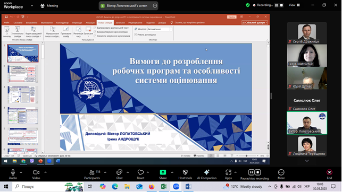
Task: Open Excel from the Windows taskbar
Action: pos(164,187)
